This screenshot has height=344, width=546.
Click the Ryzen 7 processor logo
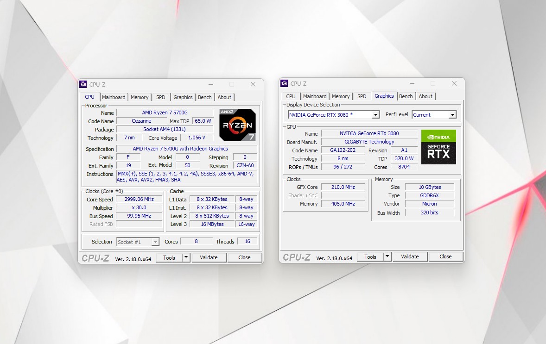pyautogui.click(x=237, y=125)
